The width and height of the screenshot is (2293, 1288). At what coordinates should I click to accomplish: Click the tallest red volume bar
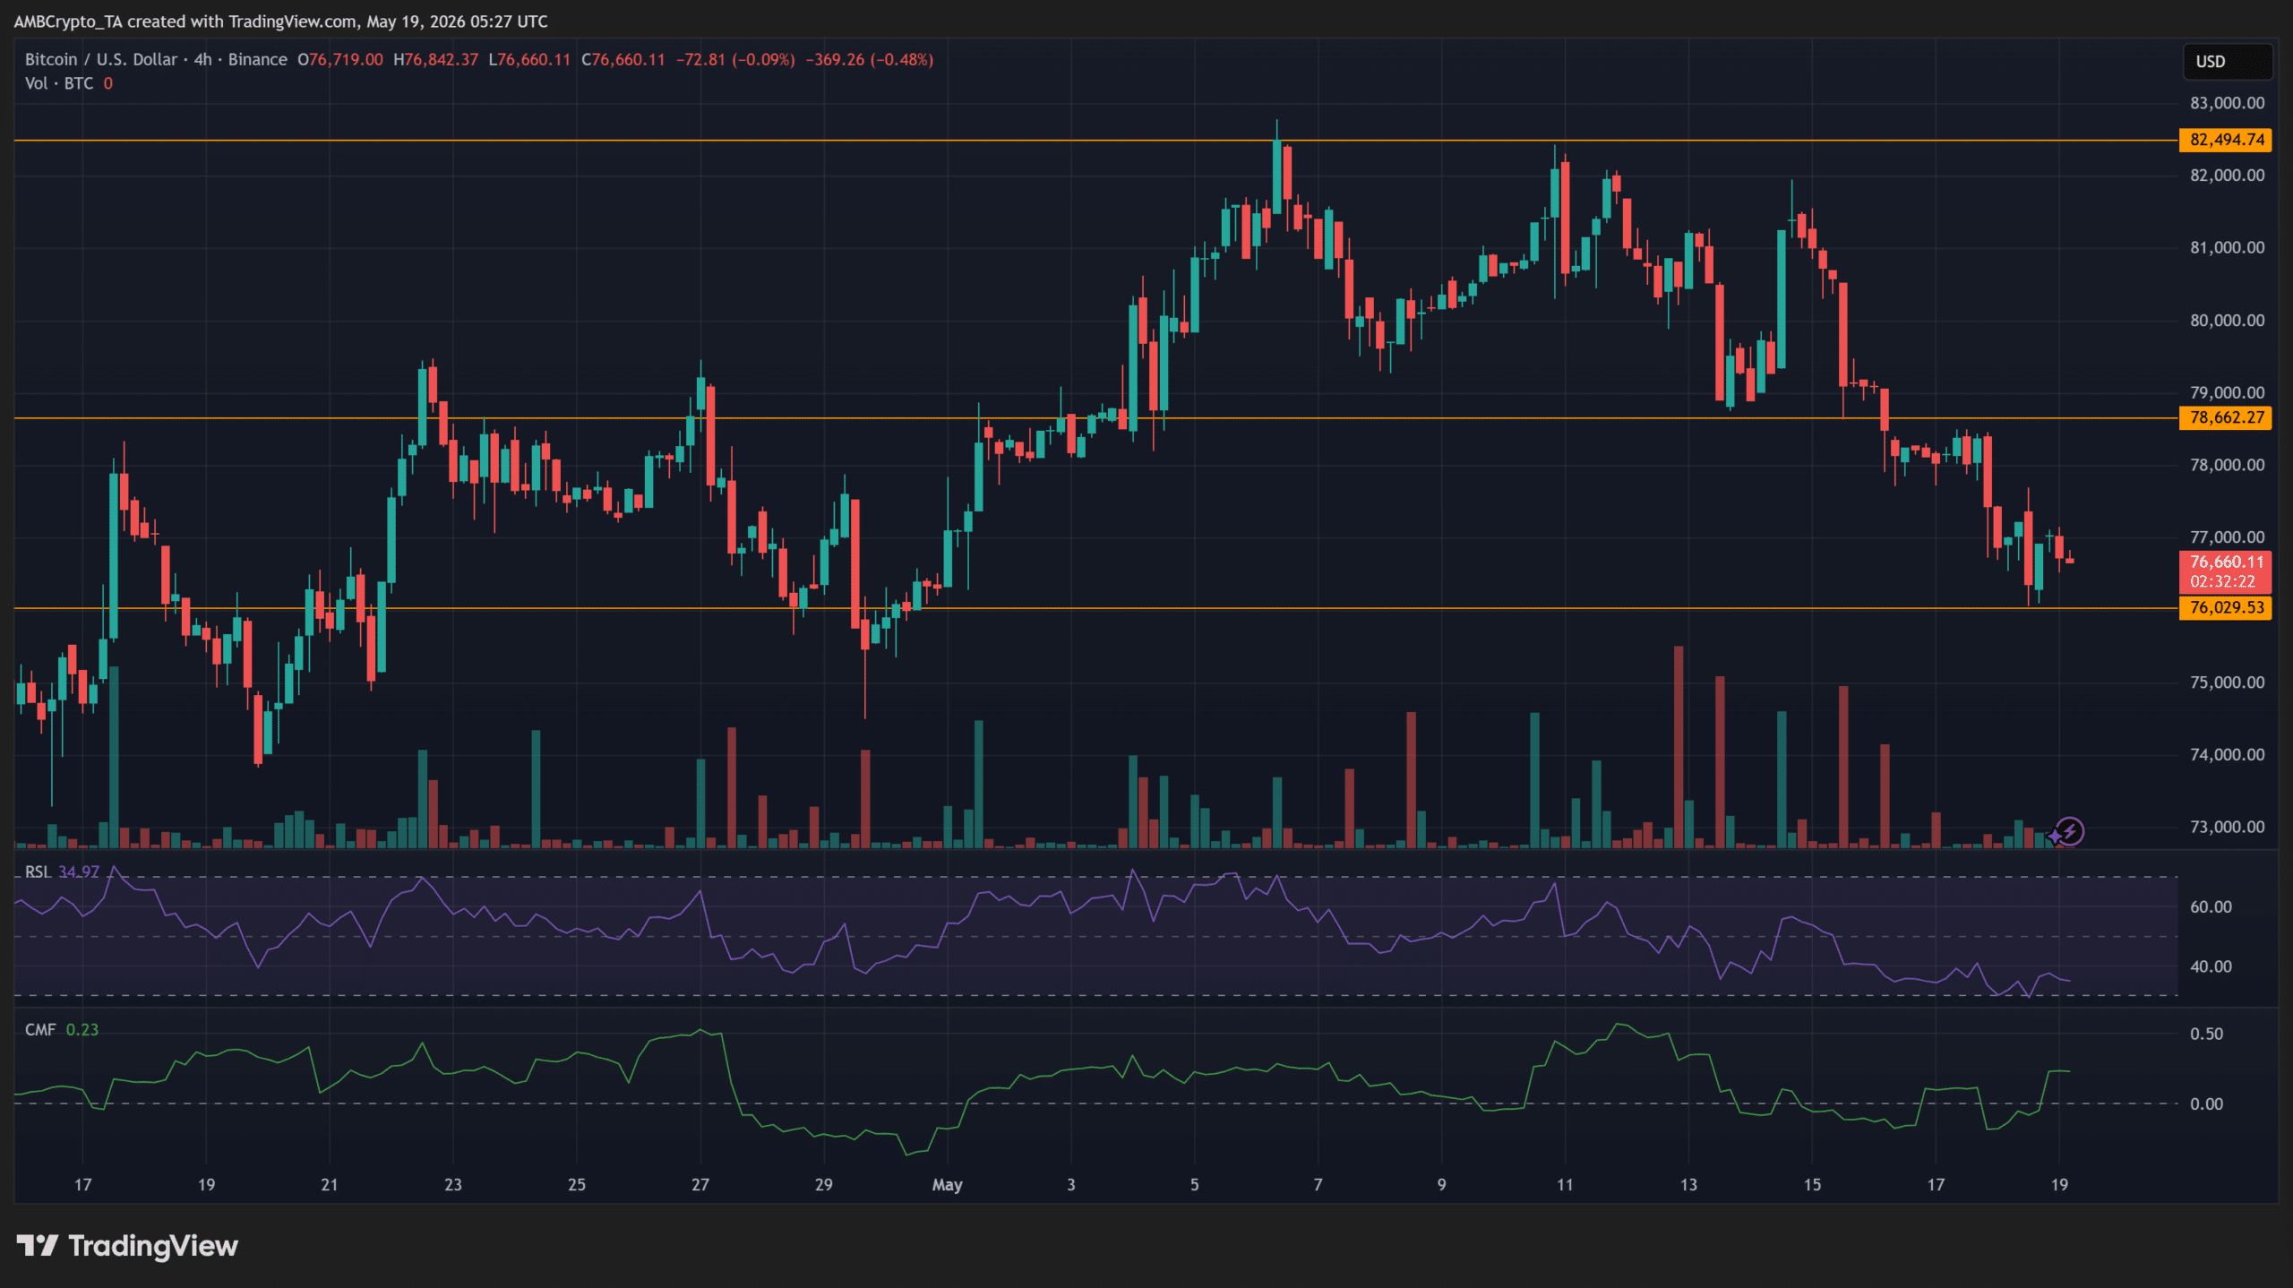[x=1678, y=747]
